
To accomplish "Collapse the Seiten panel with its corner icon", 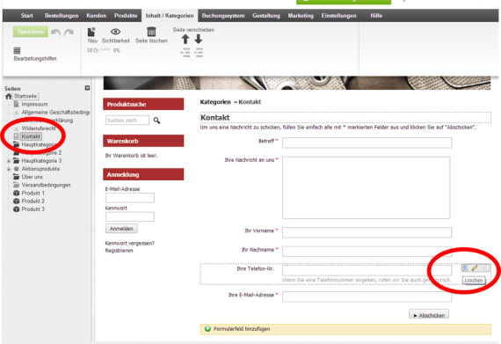I will [87, 88].
